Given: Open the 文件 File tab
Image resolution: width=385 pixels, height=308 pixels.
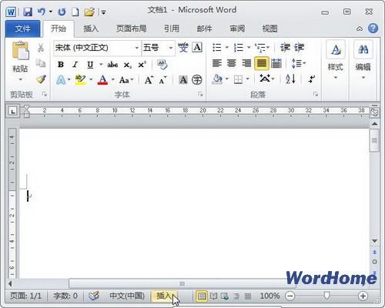Looking at the screenshot, I should pos(22,28).
